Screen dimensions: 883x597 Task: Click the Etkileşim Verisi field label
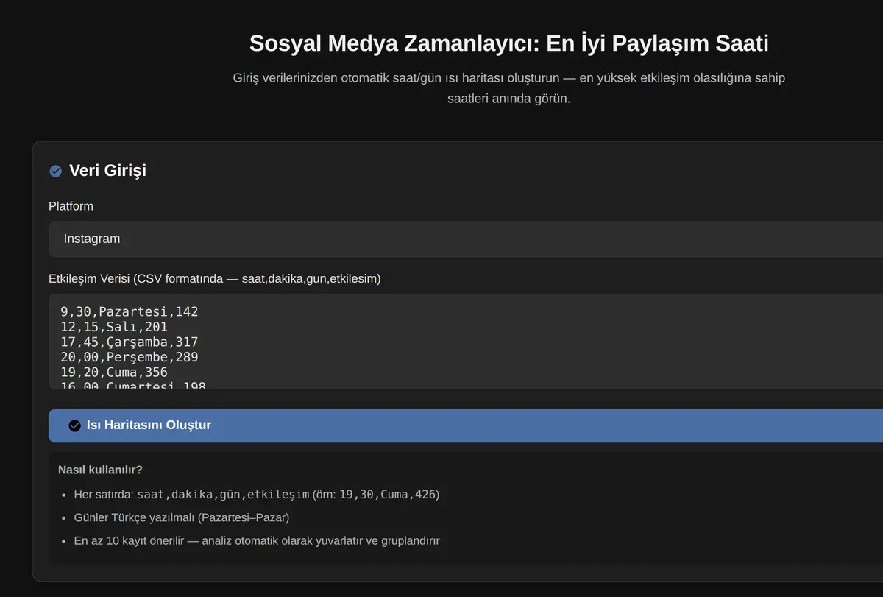(x=215, y=279)
